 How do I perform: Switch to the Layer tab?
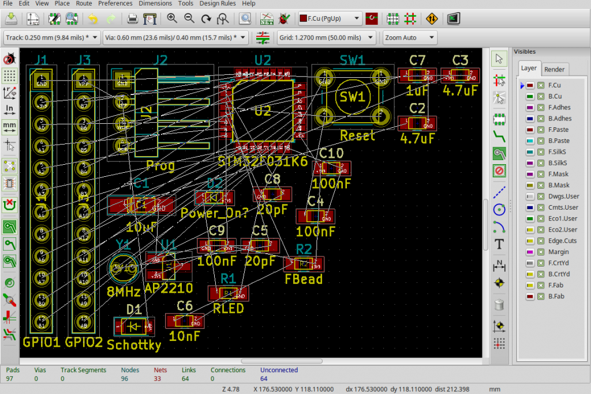(529, 68)
